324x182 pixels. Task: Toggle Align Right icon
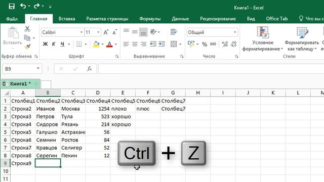(143, 44)
